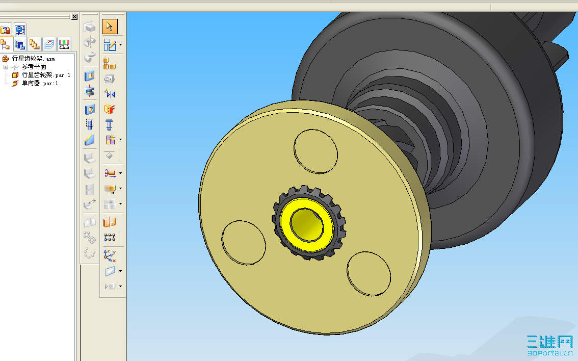
Task: Close the PathFinder side panel
Action: tap(74, 17)
